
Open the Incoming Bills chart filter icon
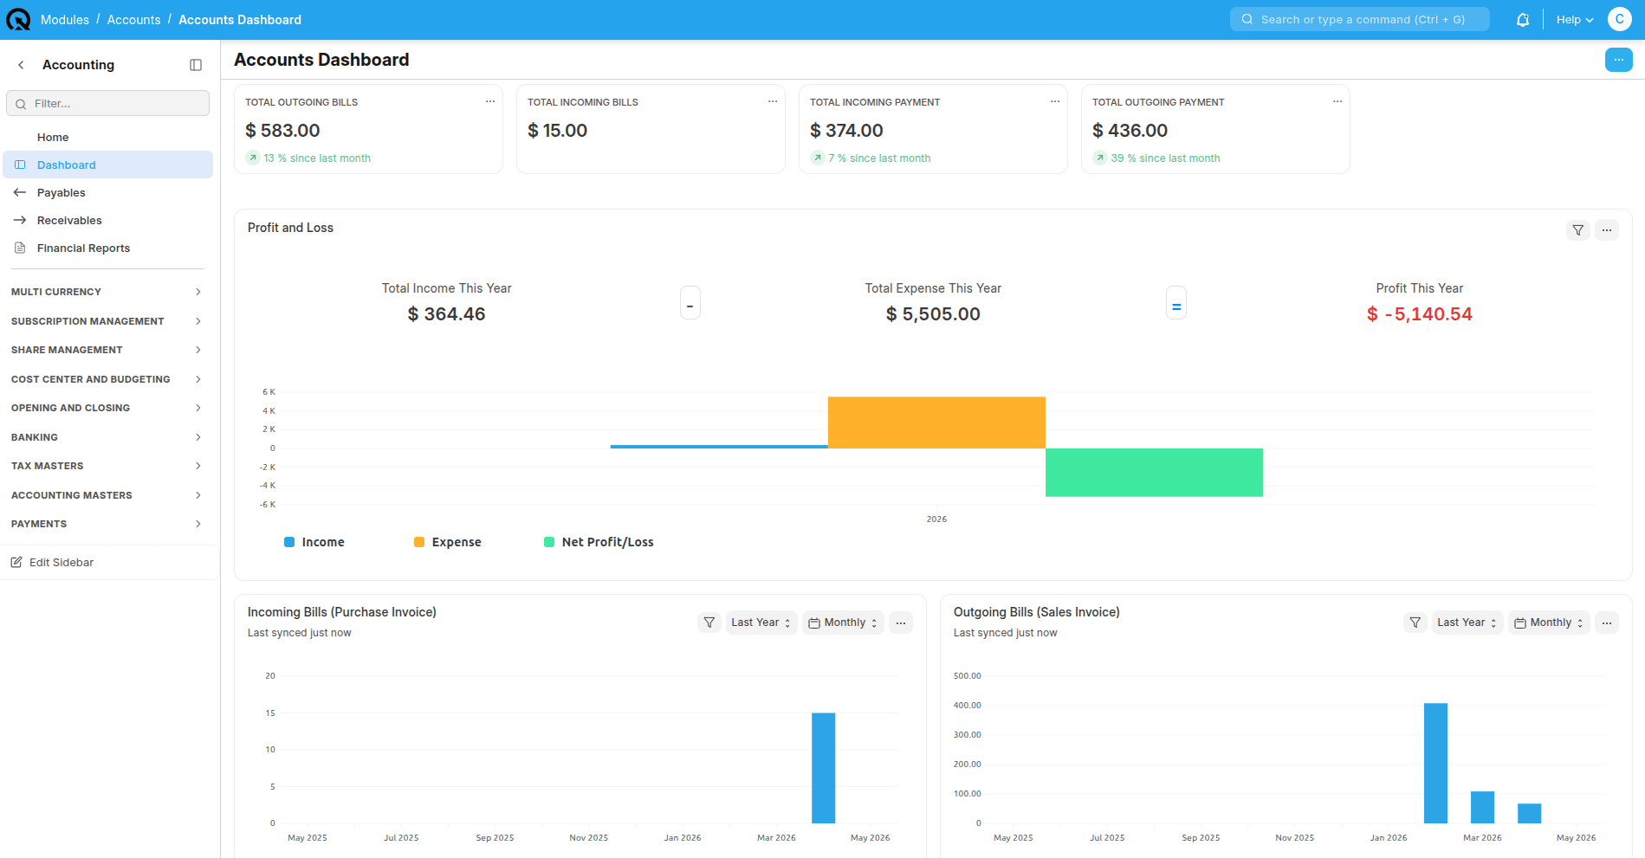(x=709, y=623)
